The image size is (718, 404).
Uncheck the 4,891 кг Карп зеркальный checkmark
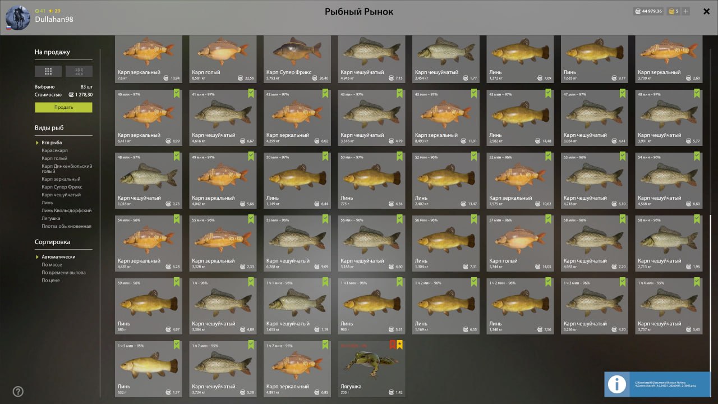(x=326, y=345)
